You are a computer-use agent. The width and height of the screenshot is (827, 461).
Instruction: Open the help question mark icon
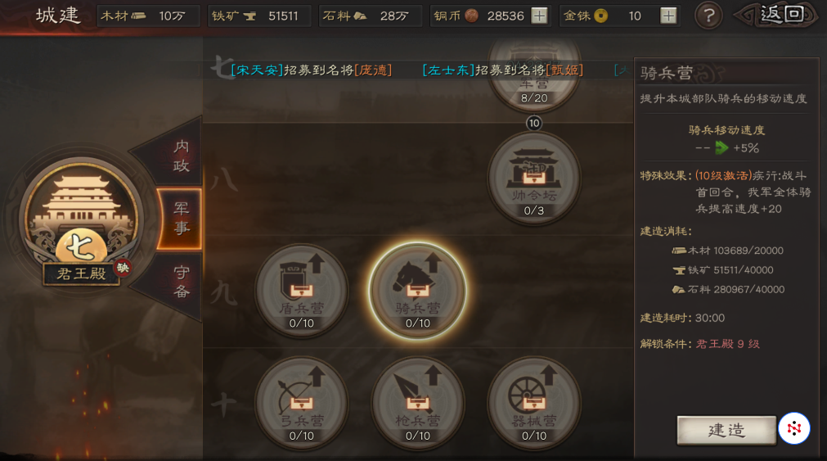click(x=708, y=16)
